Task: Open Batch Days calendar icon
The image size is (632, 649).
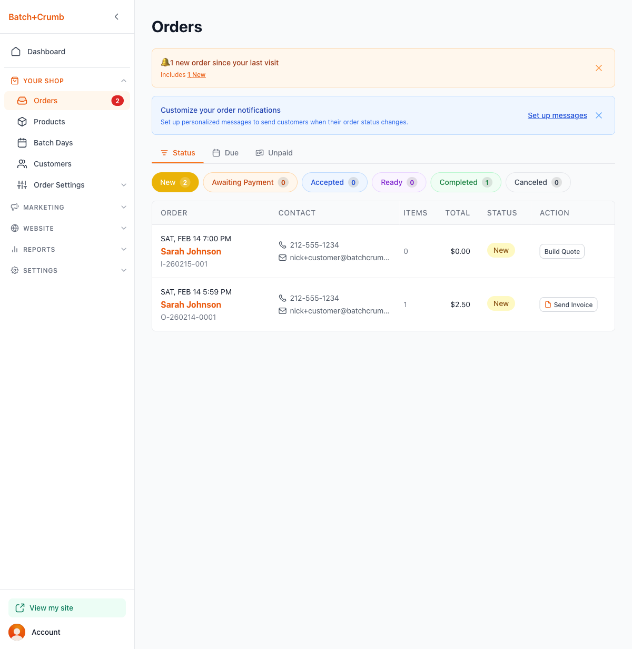Action: click(22, 143)
